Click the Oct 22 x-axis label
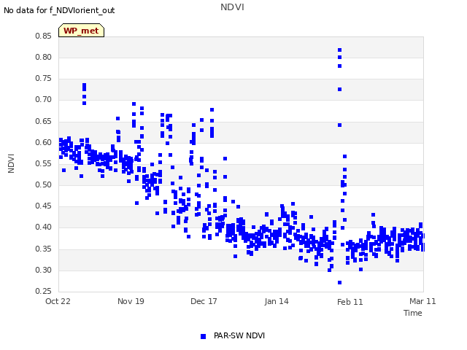Image resolution: width=467 pixels, height=350 pixels. click(58, 301)
